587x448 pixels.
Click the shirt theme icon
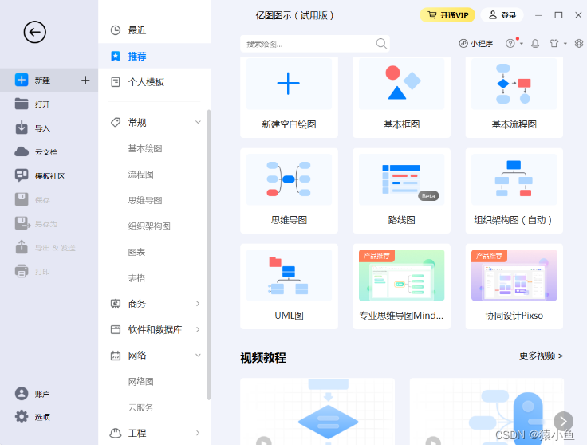coord(554,43)
